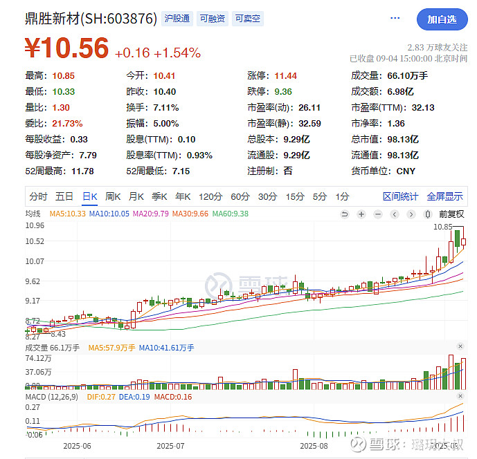The image size is (477, 459).
Task: Click the MA5:10.33 moving average label
Action: [x=68, y=214]
